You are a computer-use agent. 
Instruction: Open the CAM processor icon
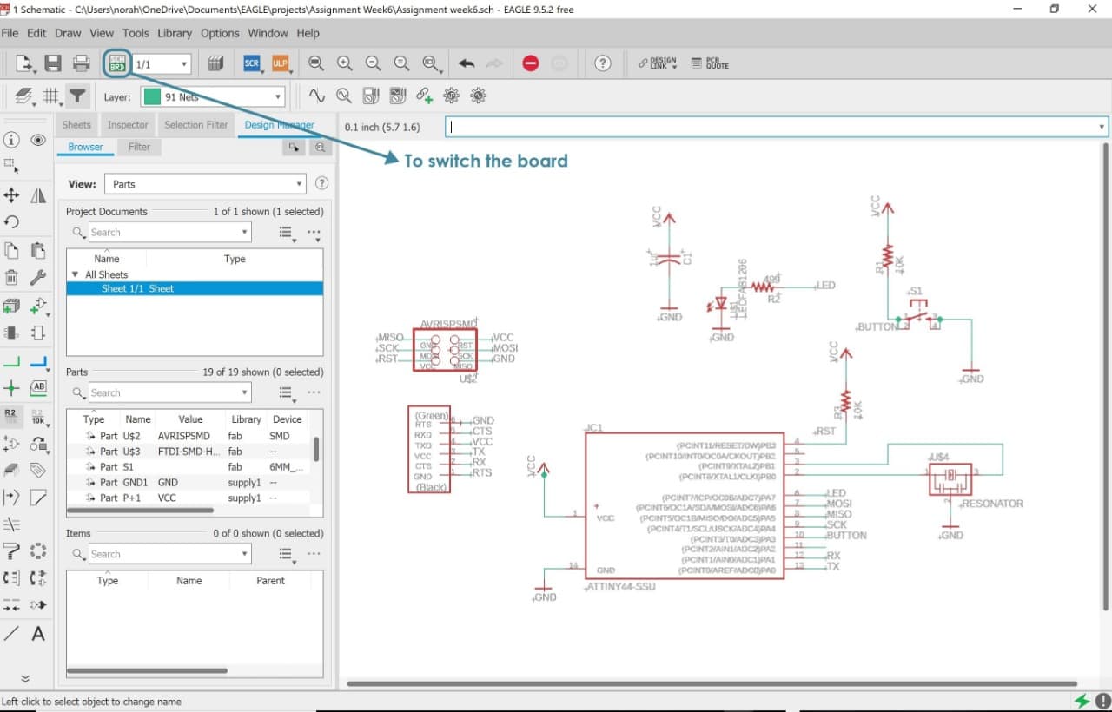(x=216, y=63)
